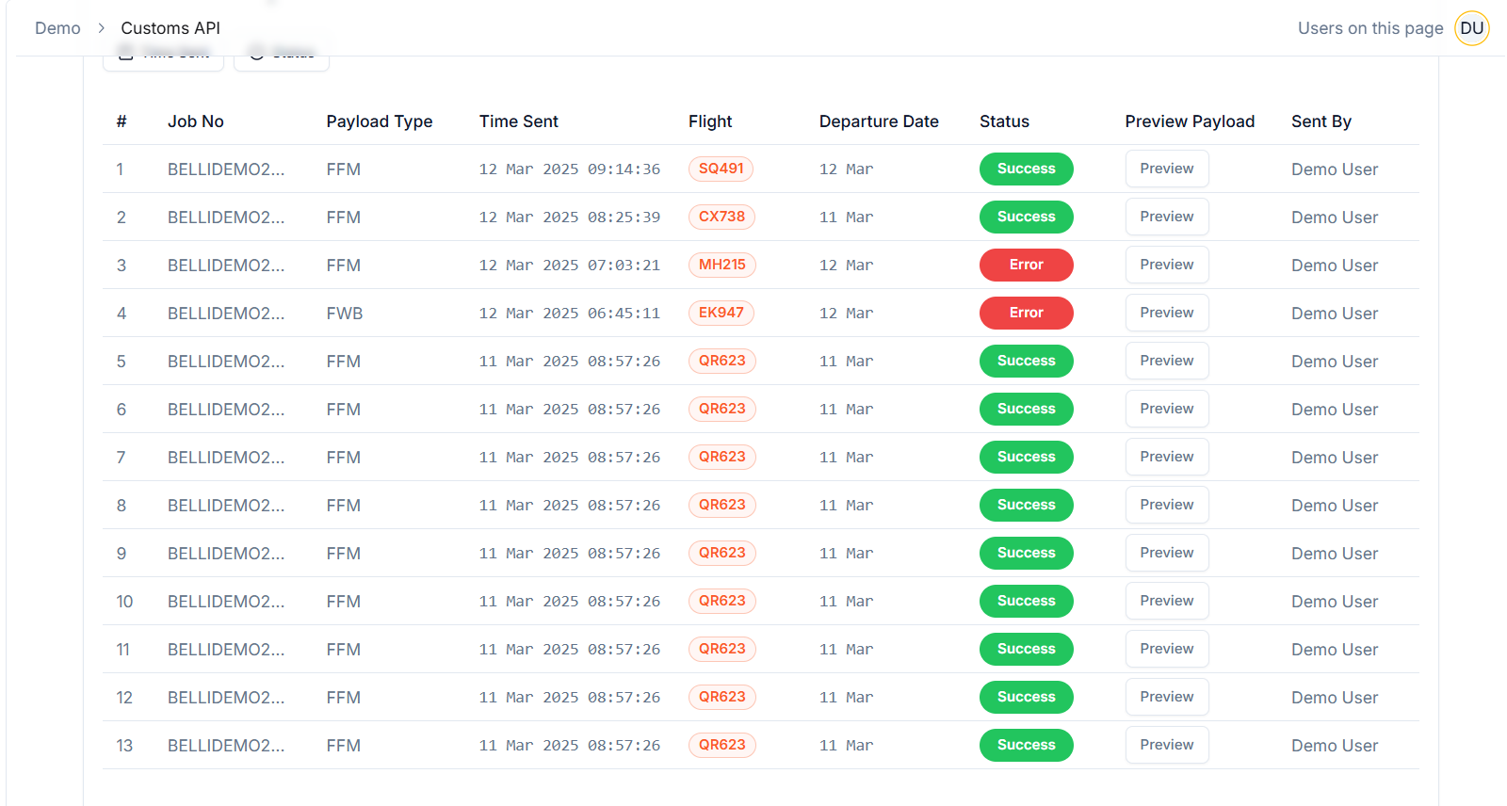The height and width of the screenshot is (806, 1507).
Task: Click the QR623 flight badge in row 7
Action: point(721,457)
